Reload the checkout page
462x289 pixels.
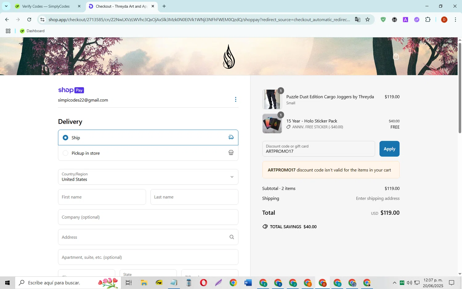coord(29,19)
